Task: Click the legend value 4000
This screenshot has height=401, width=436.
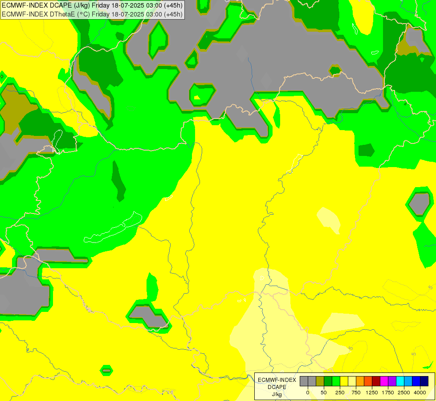Action: 420,393
